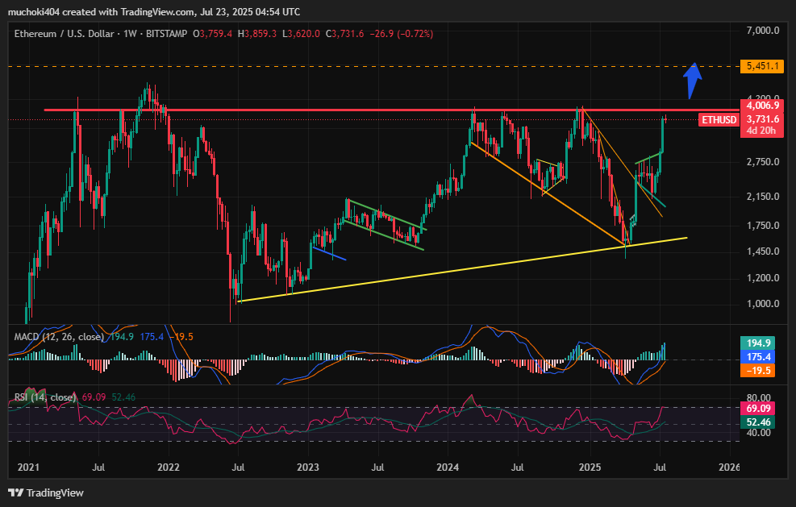
Task: Click the teal MACD 194.9 value tag
Action: pyautogui.click(x=758, y=343)
